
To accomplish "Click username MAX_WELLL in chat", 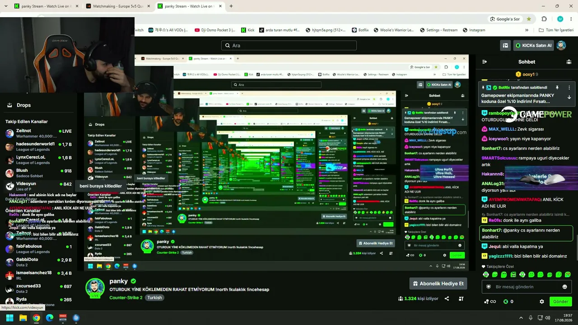I will pyautogui.click(x=502, y=129).
